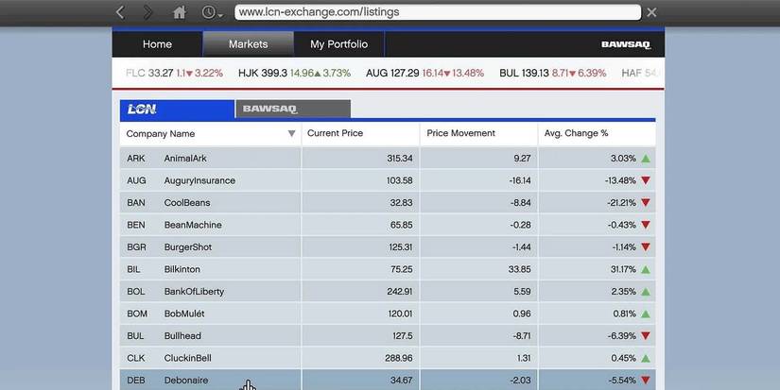
Task: Click the Avg. Change % column header
Action: coord(597,133)
